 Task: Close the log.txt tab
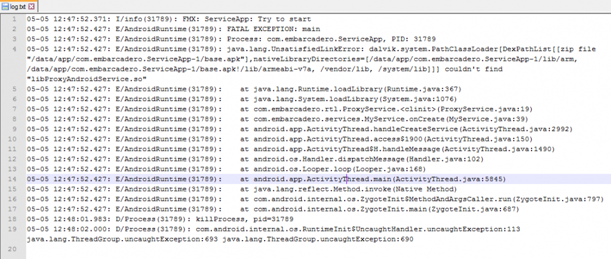(x=32, y=6)
